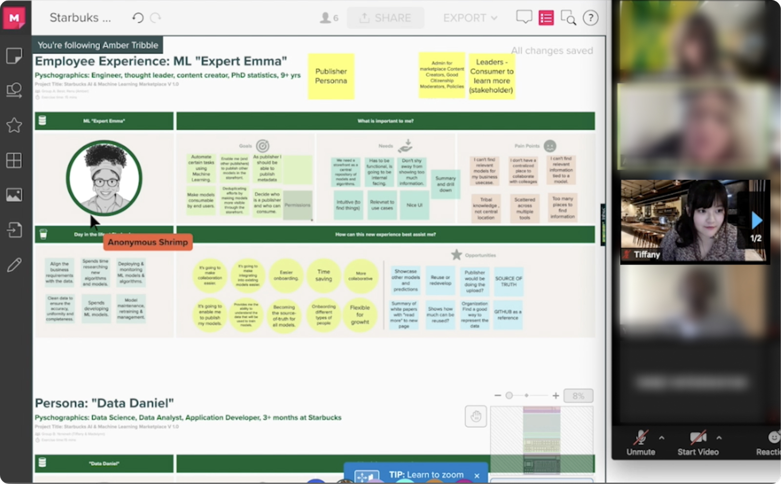Screen dimensions: 781x484
Task: Select the pencil draw tool
Action: pyautogui.click(x=14, y=265)
